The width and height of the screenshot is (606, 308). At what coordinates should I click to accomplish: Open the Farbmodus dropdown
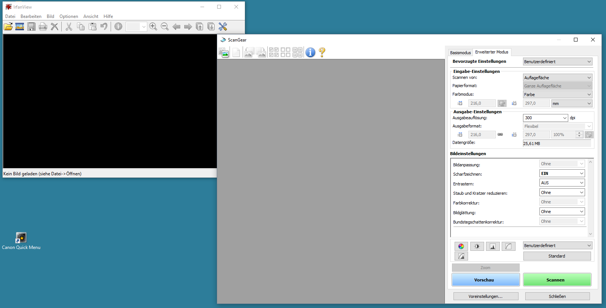(x=557, y=95)
